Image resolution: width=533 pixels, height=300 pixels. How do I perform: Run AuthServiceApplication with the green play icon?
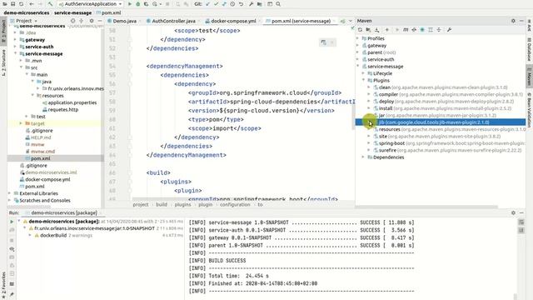click(x=130, y=4)
